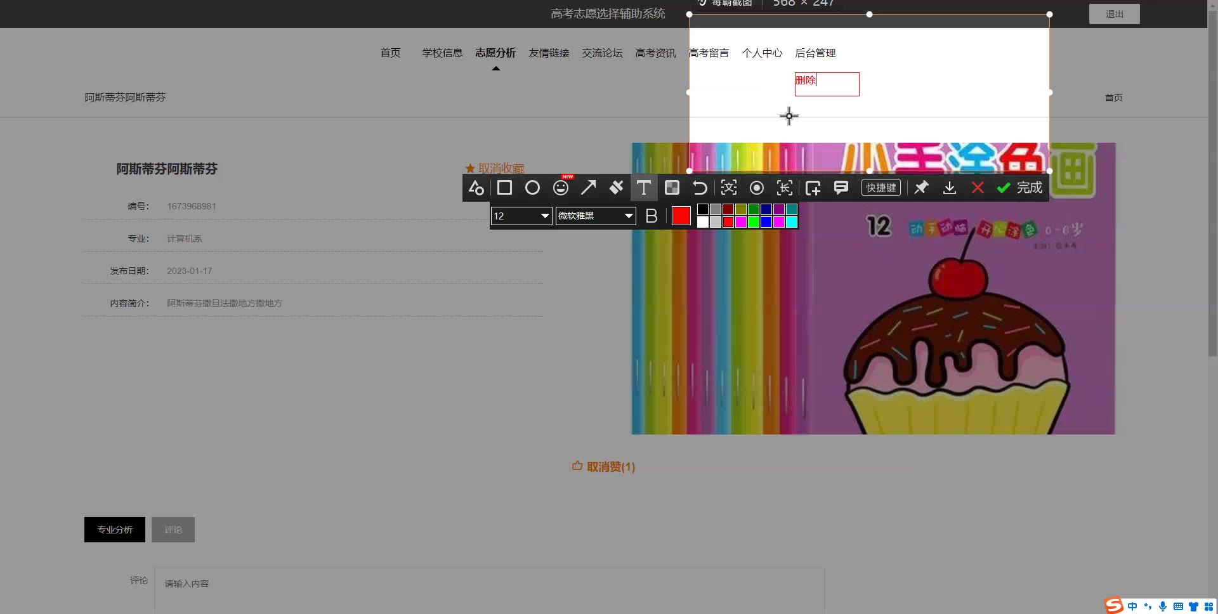Open the Sogou soft keyboard icon

point(1178,606)
